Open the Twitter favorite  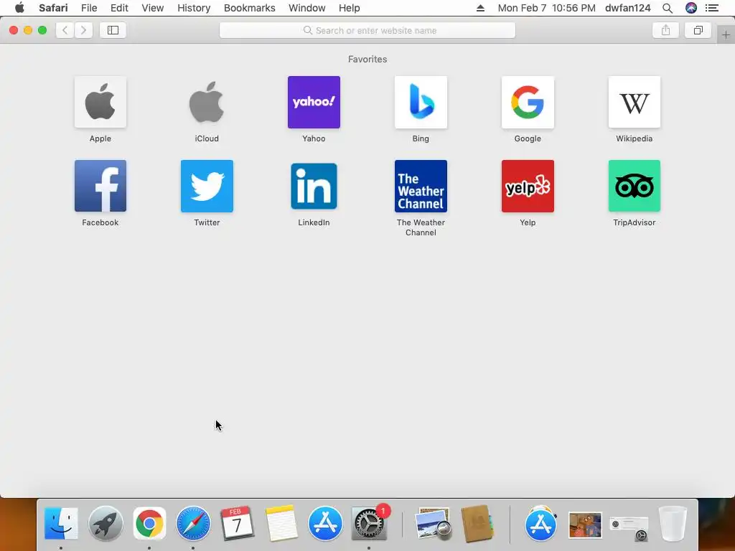coord(207,186)
